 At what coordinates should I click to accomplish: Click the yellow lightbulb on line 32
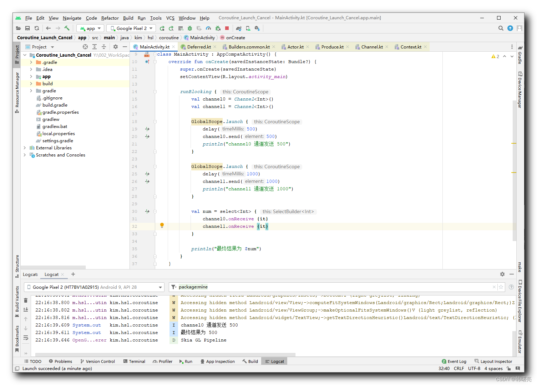point(162,225)
